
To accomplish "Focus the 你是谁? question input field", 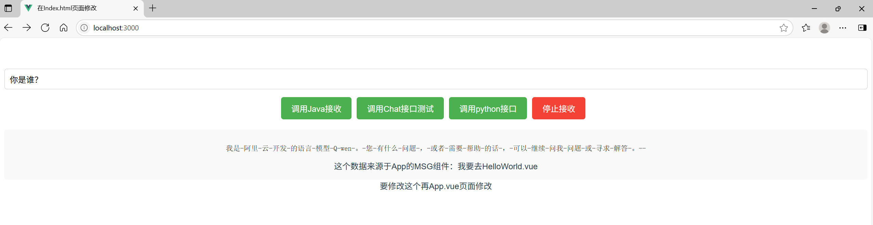I will (436, 79).
